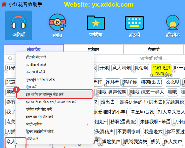Select फ़ेड इन / आउट सेट करें entry
The image size is (185, 148).
click(55, 102)
